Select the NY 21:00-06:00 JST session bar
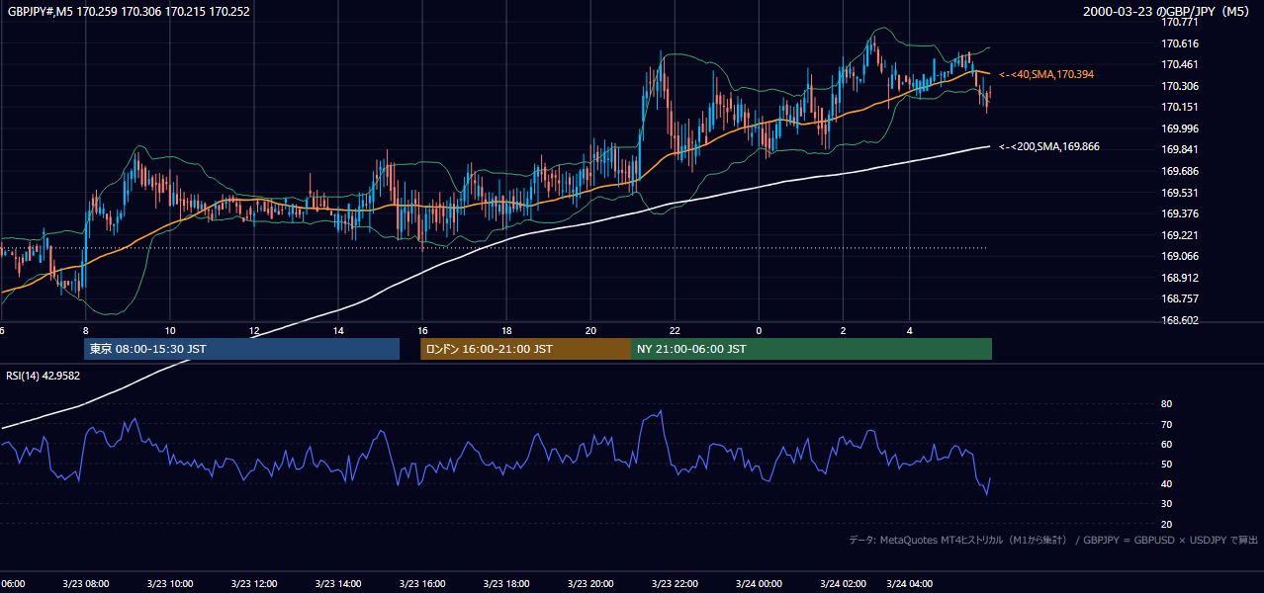This screenshot has width=1264, height=593. (x=811, y=349)
